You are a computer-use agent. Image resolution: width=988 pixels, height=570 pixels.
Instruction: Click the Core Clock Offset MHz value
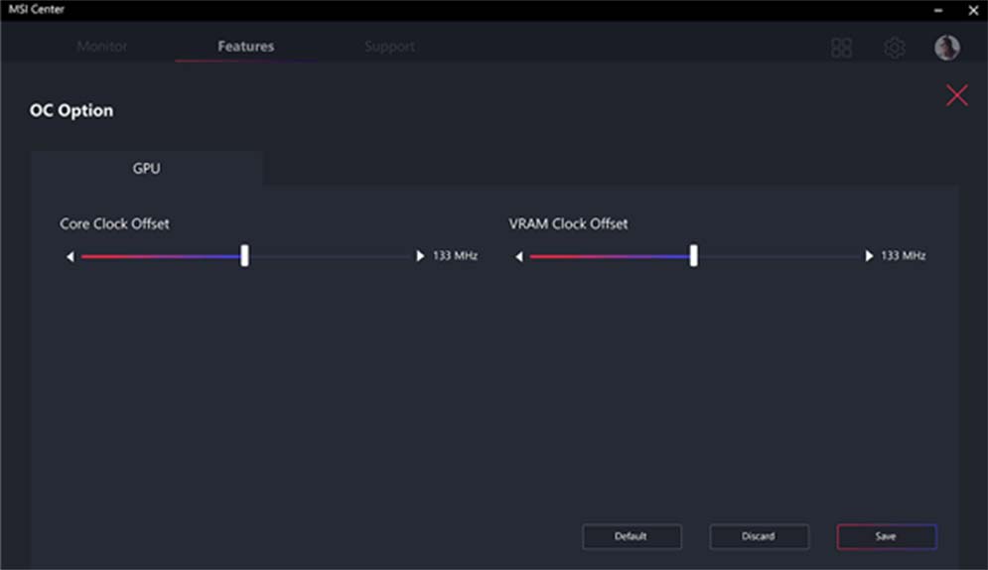point(455,256)
